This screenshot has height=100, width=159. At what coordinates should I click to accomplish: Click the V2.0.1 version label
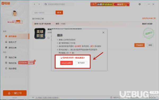pos(15,98)
